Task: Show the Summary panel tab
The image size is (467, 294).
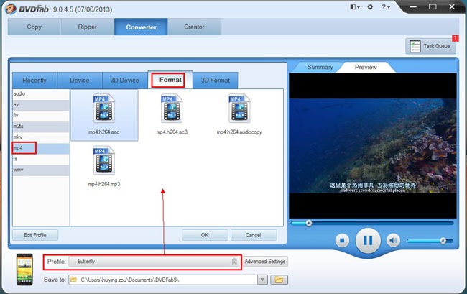Action: pos(320,67)
